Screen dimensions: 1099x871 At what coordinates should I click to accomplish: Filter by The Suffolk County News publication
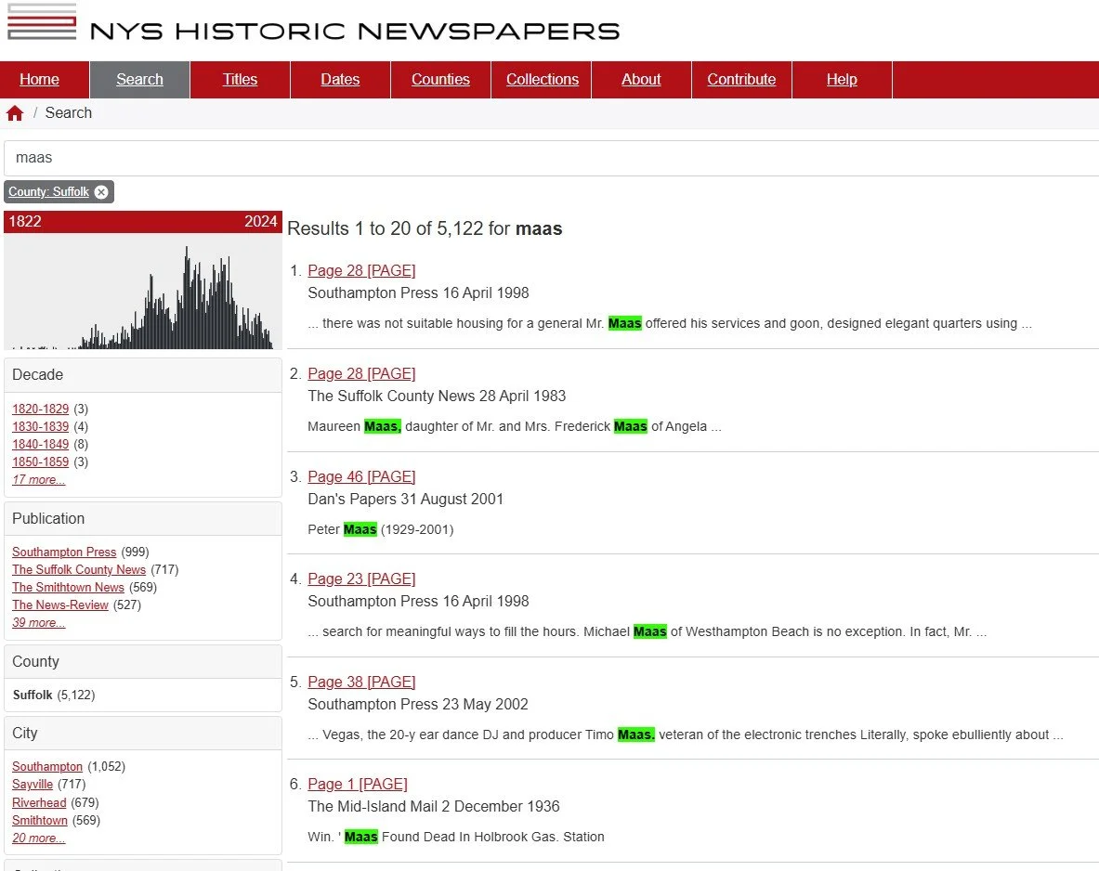point(78,570)
